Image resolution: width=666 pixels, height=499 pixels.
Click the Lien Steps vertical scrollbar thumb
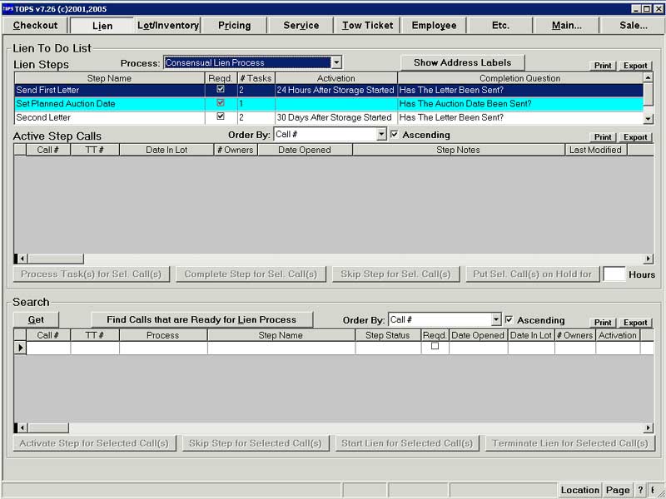648,93
